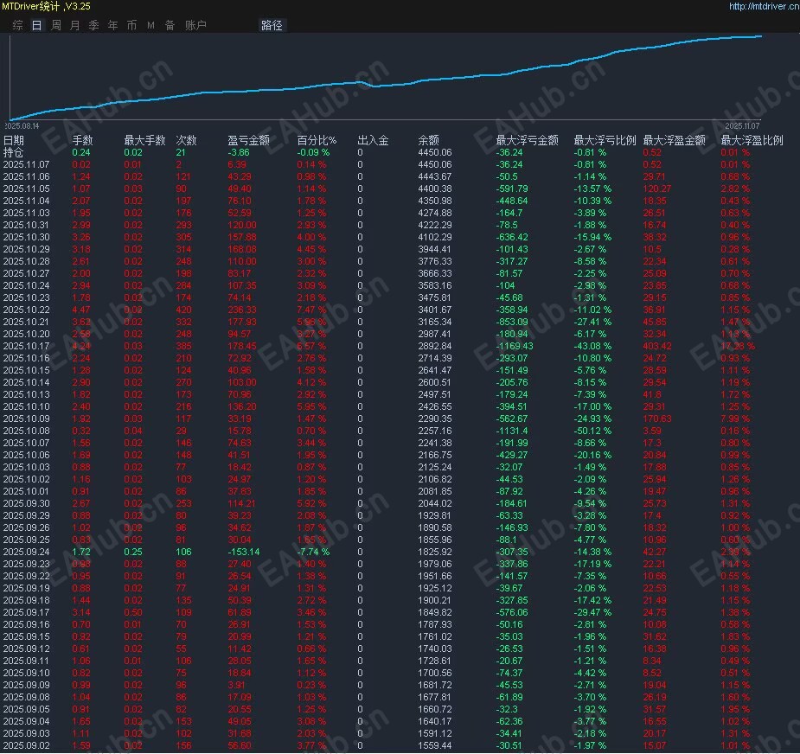Open the 账户 account tab

click(x=196, y=25)
